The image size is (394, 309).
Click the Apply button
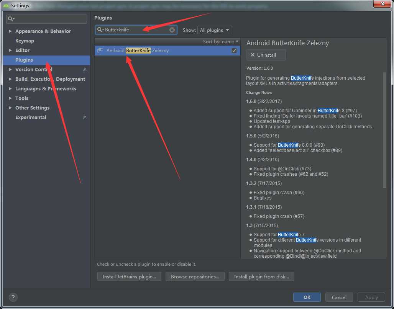(x=371, y=298)
